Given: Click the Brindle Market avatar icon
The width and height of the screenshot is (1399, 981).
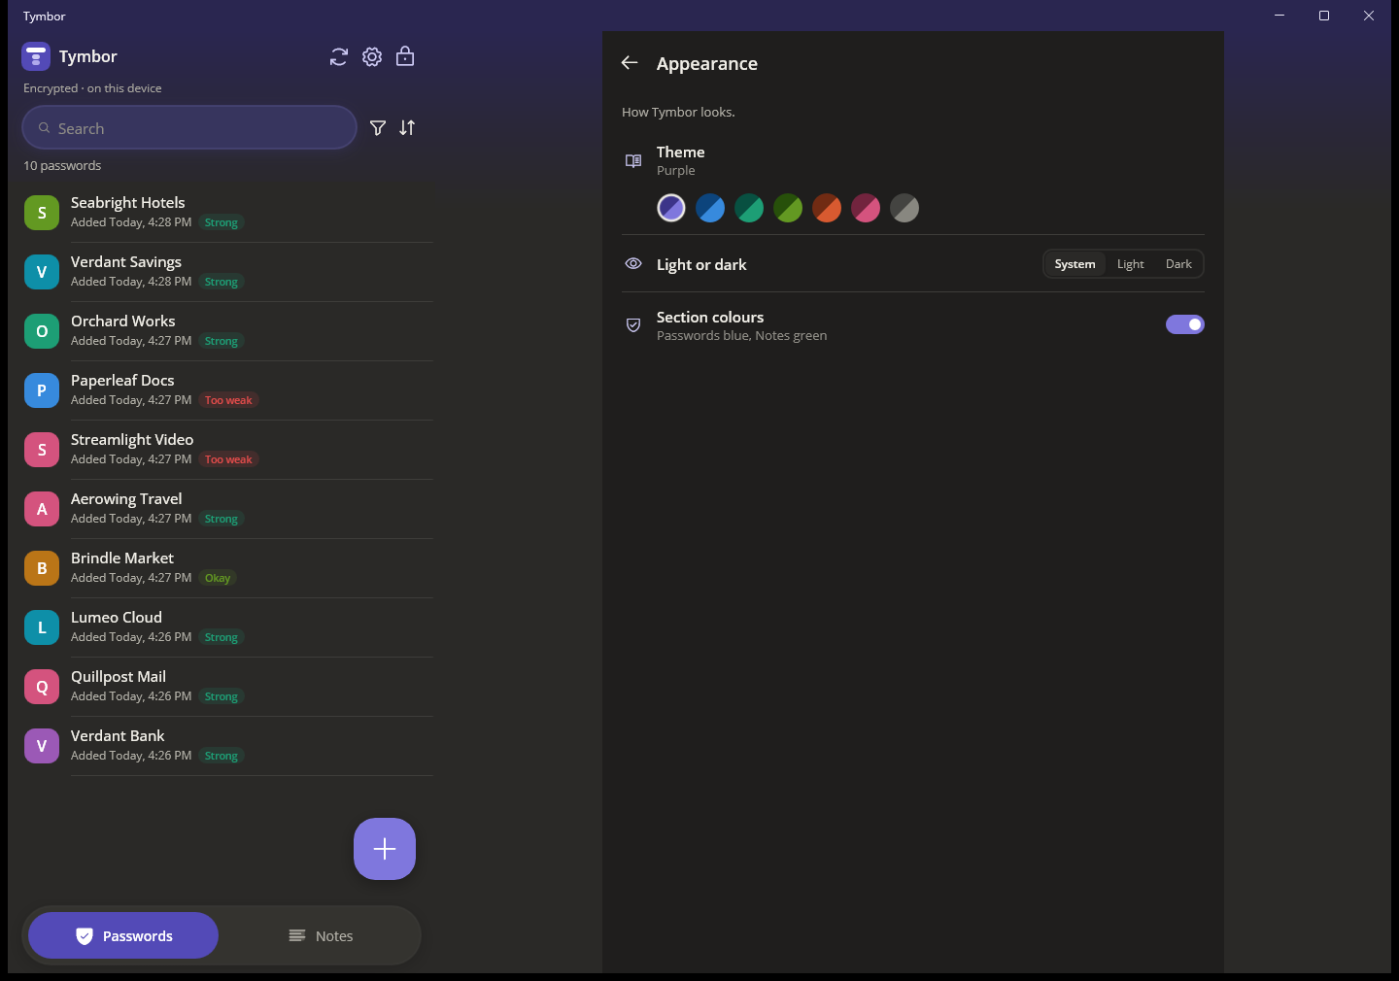Looking at the screenshot, I should (42, 568).
